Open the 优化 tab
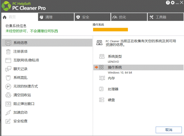This screenshot has width=184, height=136. [x=129, y=17]
